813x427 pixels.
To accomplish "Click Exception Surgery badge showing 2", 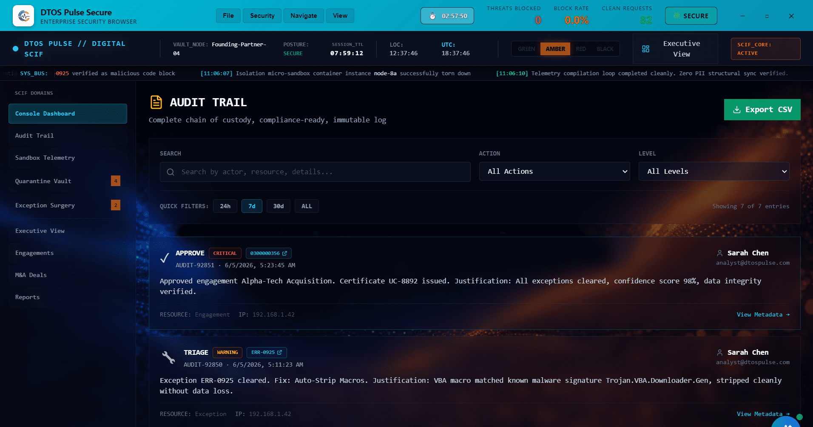I will click(x=116, y=205).
